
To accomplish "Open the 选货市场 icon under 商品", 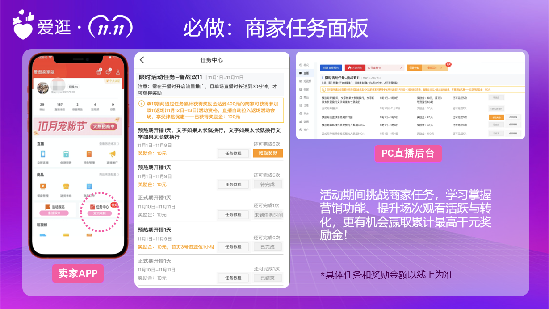I will coord(66,187).
